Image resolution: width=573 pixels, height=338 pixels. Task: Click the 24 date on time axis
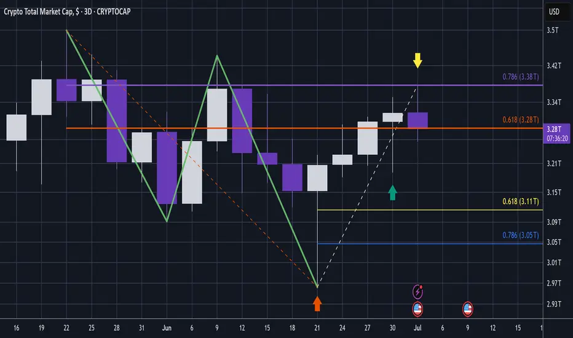tap(342, 328)
